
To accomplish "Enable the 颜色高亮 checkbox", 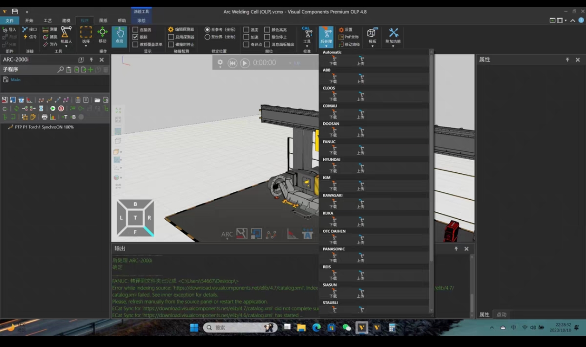I will (x=267, y=30).
